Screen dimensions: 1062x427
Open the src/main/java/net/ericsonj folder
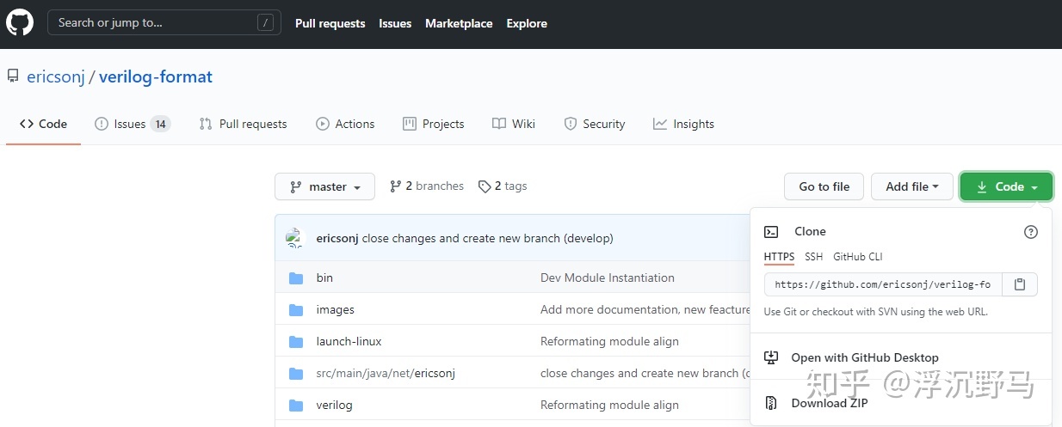[386, 373]
